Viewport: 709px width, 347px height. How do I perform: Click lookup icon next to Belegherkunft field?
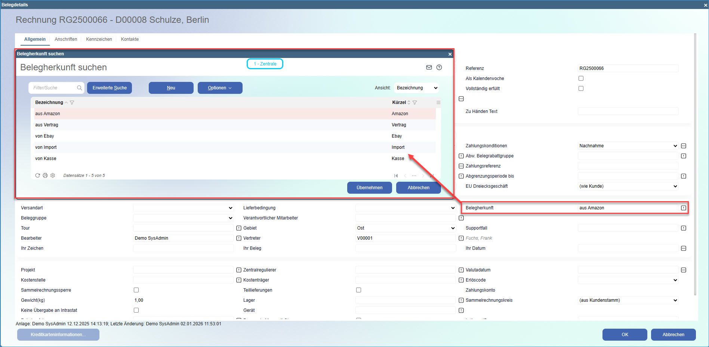(683, 208)
